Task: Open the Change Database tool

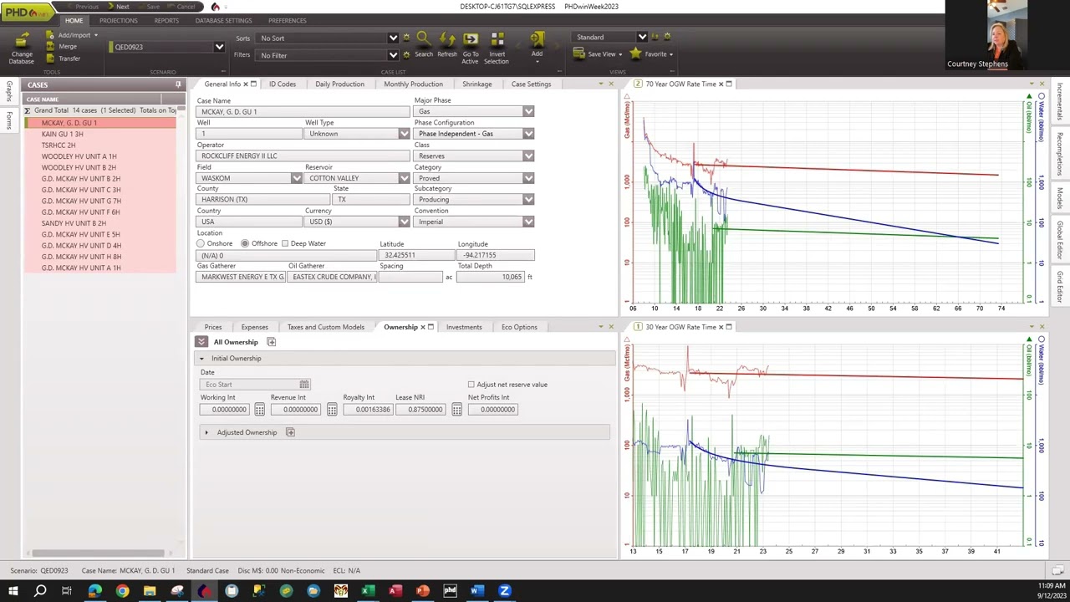Action: tap(22, 48)
